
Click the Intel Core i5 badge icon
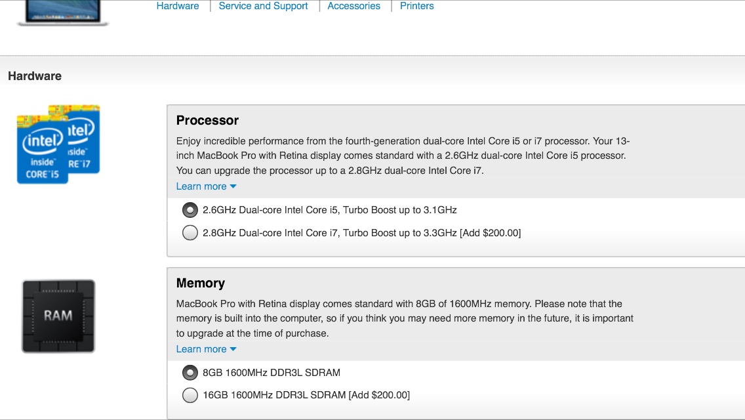pyautogui.click(x=42, y=150)
